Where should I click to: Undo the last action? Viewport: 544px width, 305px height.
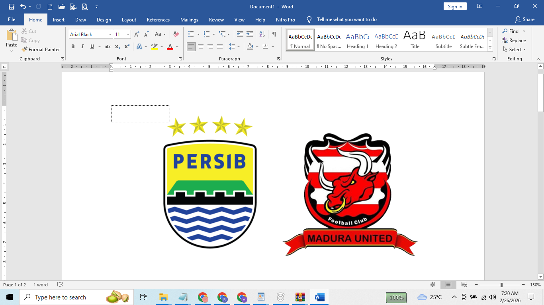pos(23,7)
